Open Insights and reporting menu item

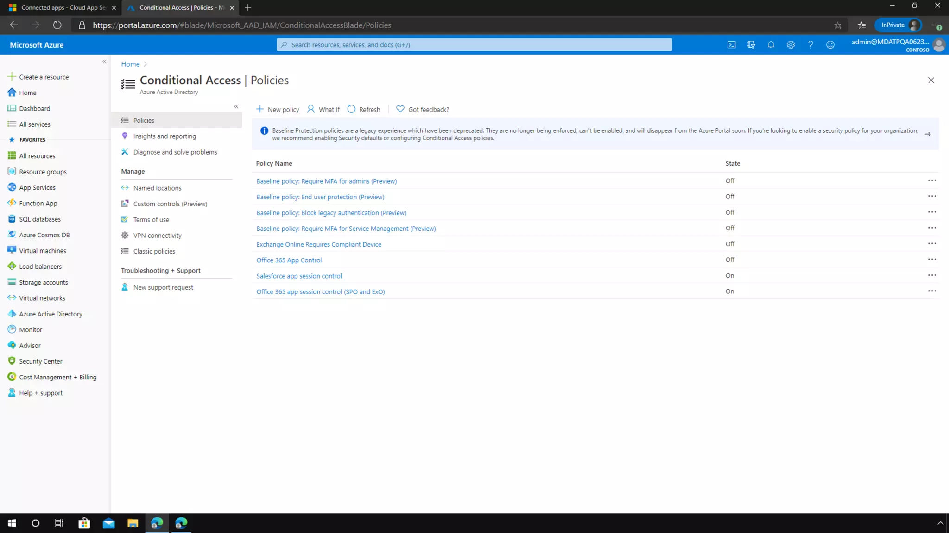point(164,136)
